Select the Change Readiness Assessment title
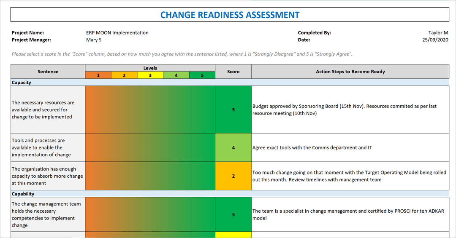Screen dimensions: 456x238 pos(230,15)
